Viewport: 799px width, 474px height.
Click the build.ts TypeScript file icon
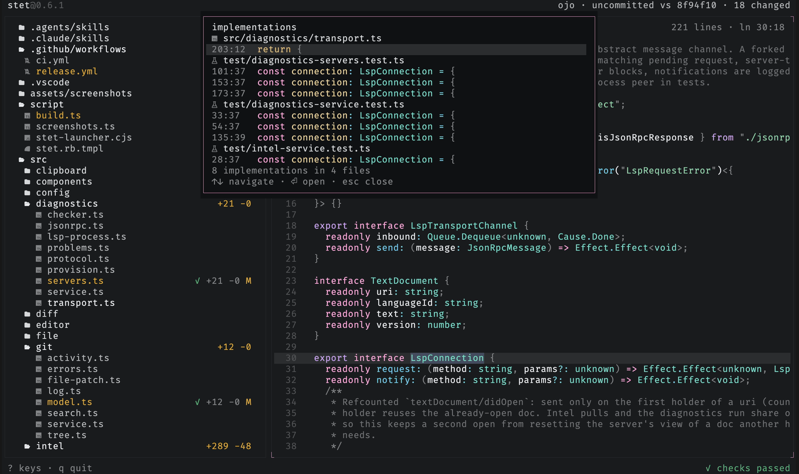tap(27, 116)
